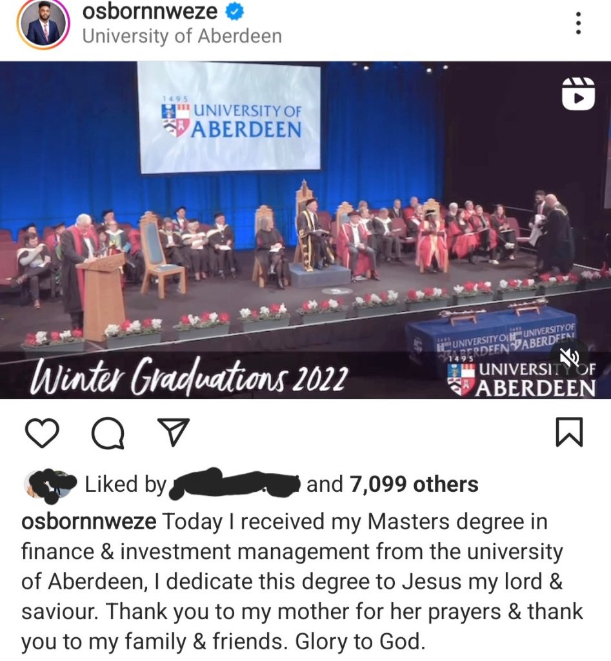Open University of Aberdeen location tag
611x661 pixels.
[x=182, y=36]
